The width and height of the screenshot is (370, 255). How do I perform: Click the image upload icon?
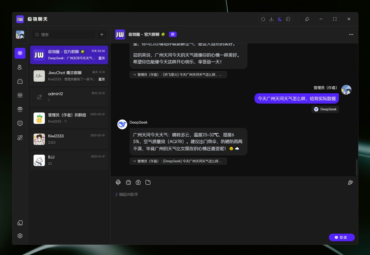coord(128,182)
